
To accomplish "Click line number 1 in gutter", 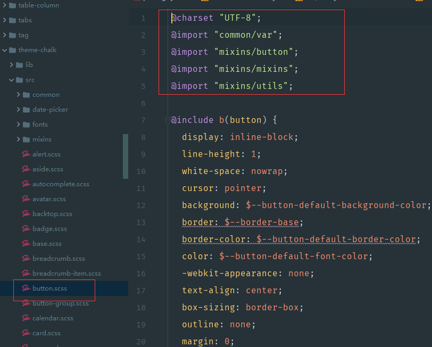I will (143, 18).
